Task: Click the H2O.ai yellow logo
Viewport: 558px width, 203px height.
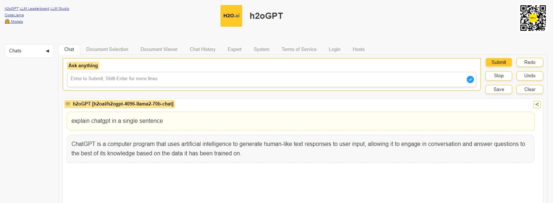Action: pyautogui.click(x=231, y=16)
